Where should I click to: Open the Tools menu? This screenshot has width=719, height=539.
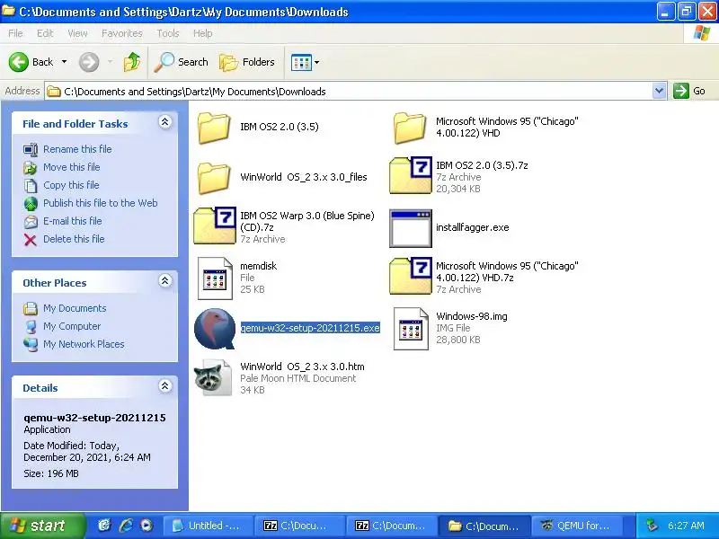pyautogui.click(x=168, y=33)
